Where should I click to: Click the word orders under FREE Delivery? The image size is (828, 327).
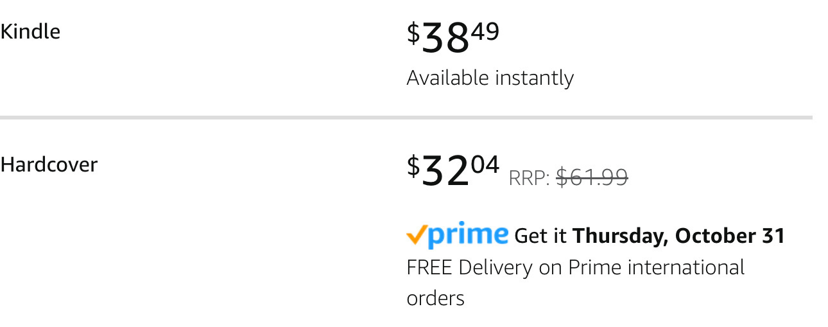[435, 299]
